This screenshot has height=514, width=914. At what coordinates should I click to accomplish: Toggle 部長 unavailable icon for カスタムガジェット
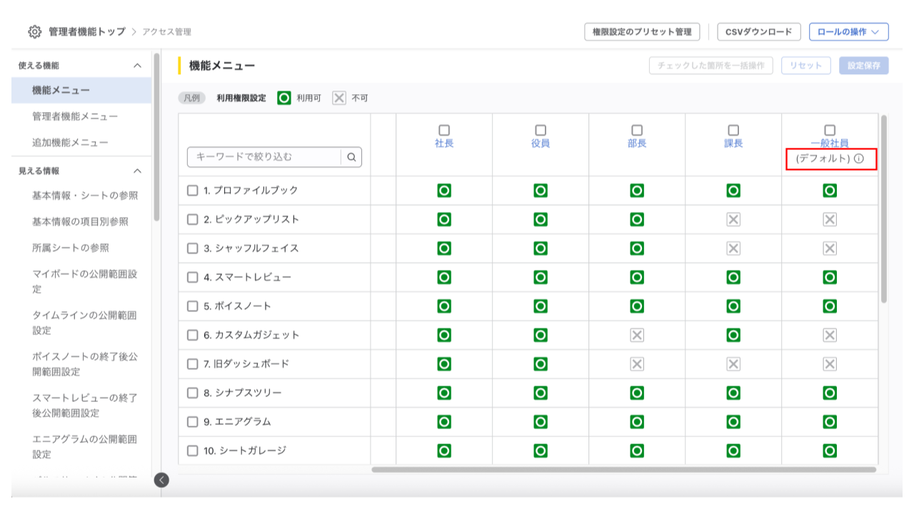(637, 335)
